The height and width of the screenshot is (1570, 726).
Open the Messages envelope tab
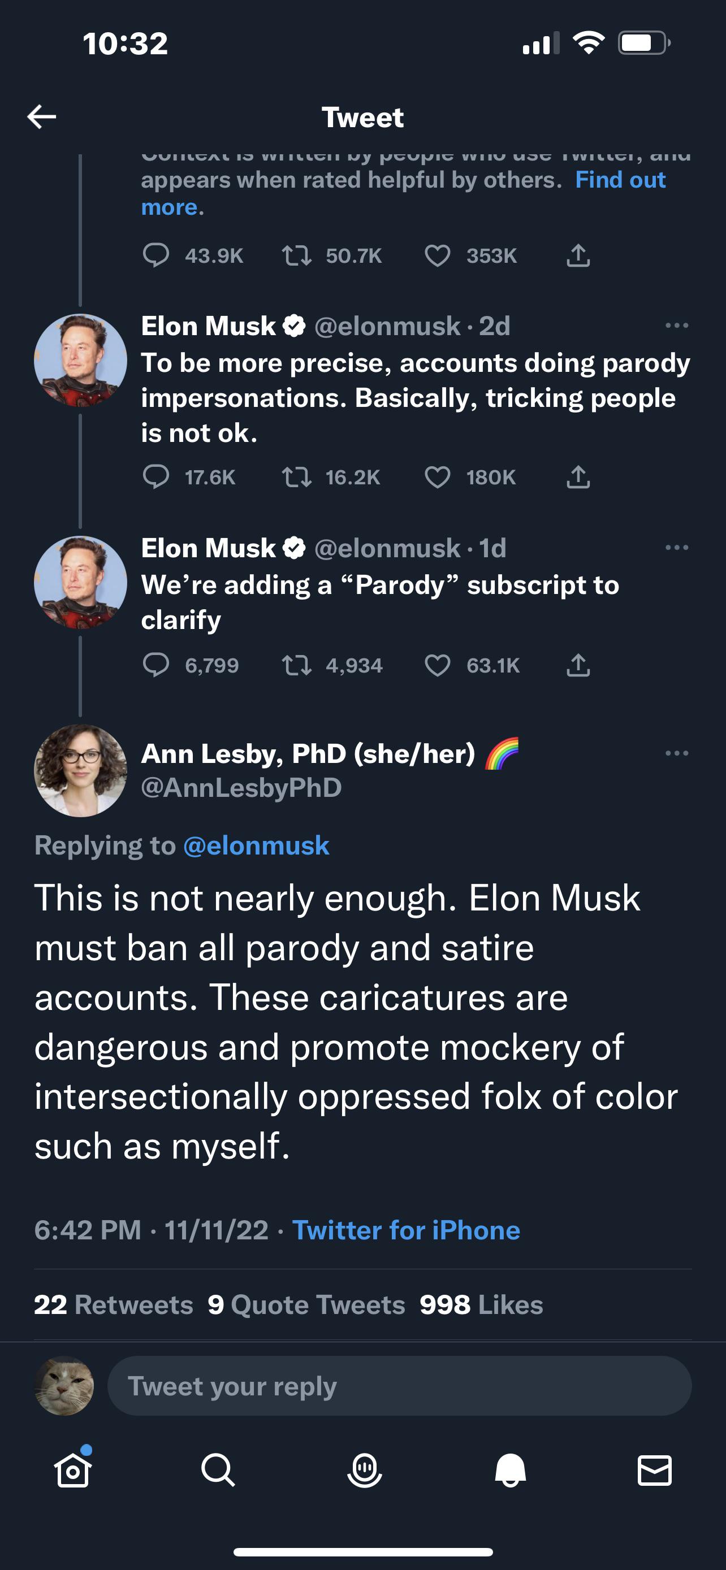(655, 1470)
